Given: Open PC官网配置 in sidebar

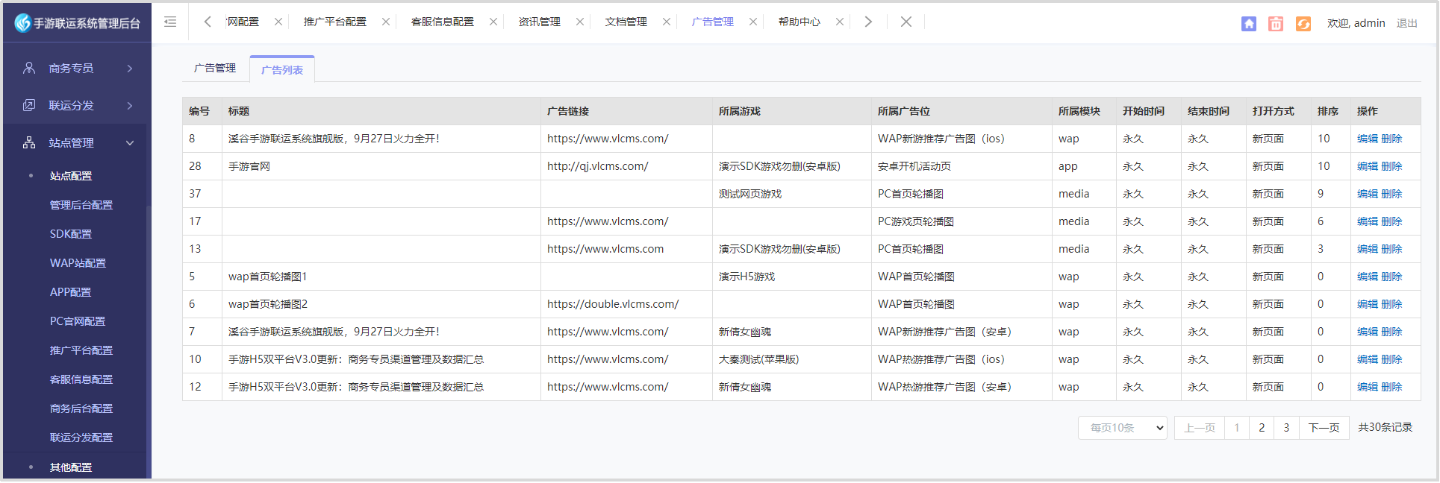Looking at the screenshot, I should click(x=78, y=321).
